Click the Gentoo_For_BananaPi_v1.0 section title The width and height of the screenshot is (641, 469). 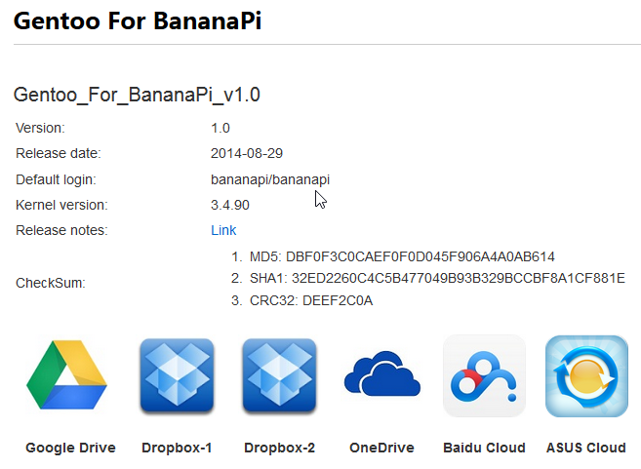coord(137,95)
